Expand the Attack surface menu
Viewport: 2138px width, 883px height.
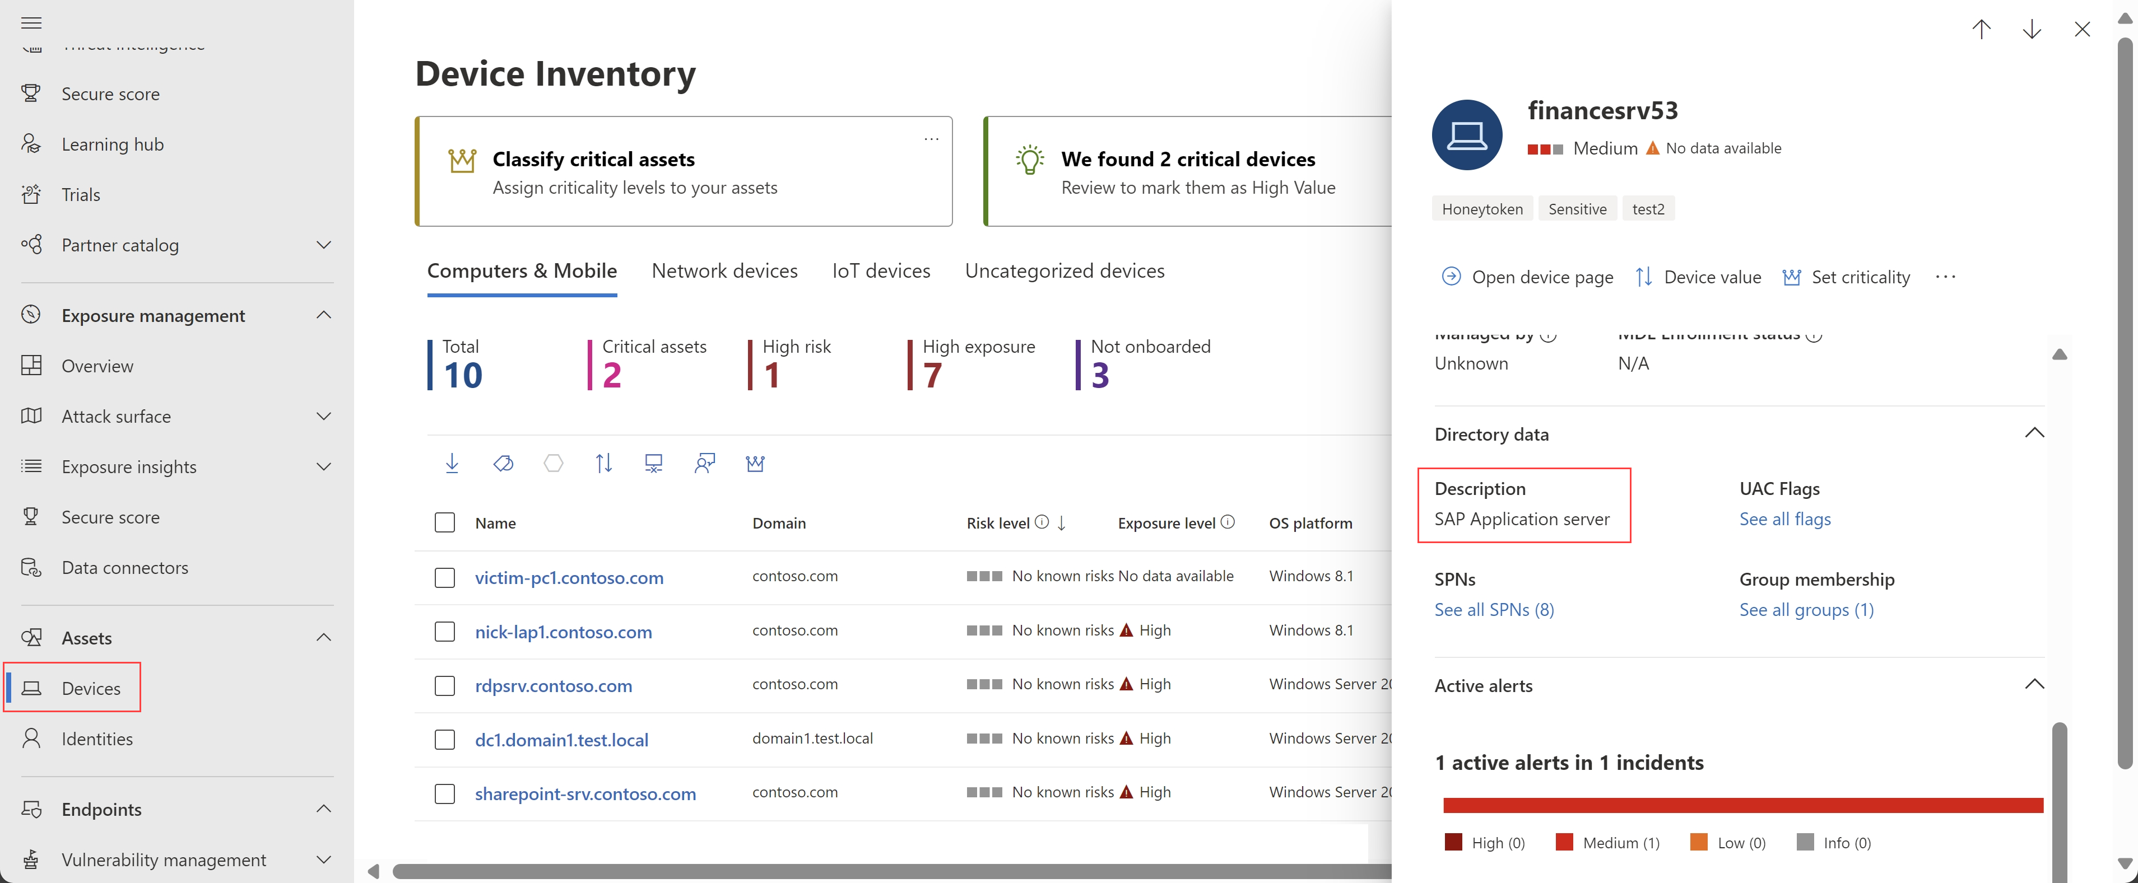click(x=324, y=416)
